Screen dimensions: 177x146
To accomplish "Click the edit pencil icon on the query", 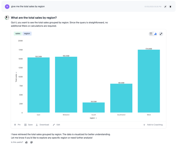I will [x=165, y=6].
